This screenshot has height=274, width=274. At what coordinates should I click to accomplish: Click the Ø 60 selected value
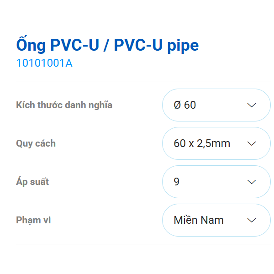(x=185, y=105)
